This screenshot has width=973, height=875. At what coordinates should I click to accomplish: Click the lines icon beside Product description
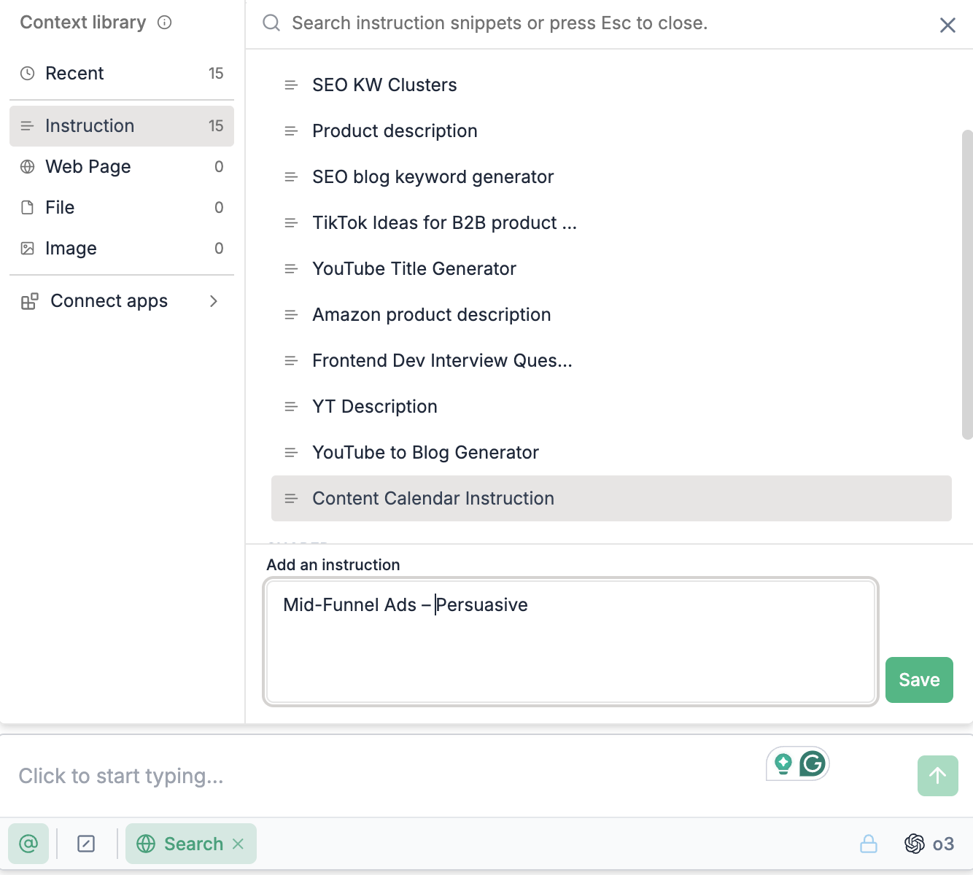[291, 131]
